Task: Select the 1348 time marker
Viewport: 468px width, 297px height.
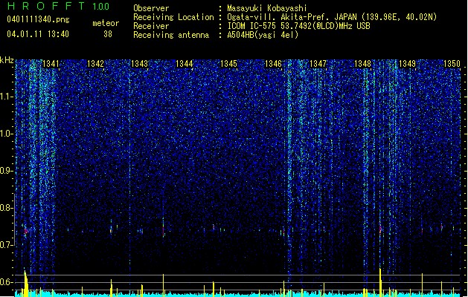Action: 362,64
